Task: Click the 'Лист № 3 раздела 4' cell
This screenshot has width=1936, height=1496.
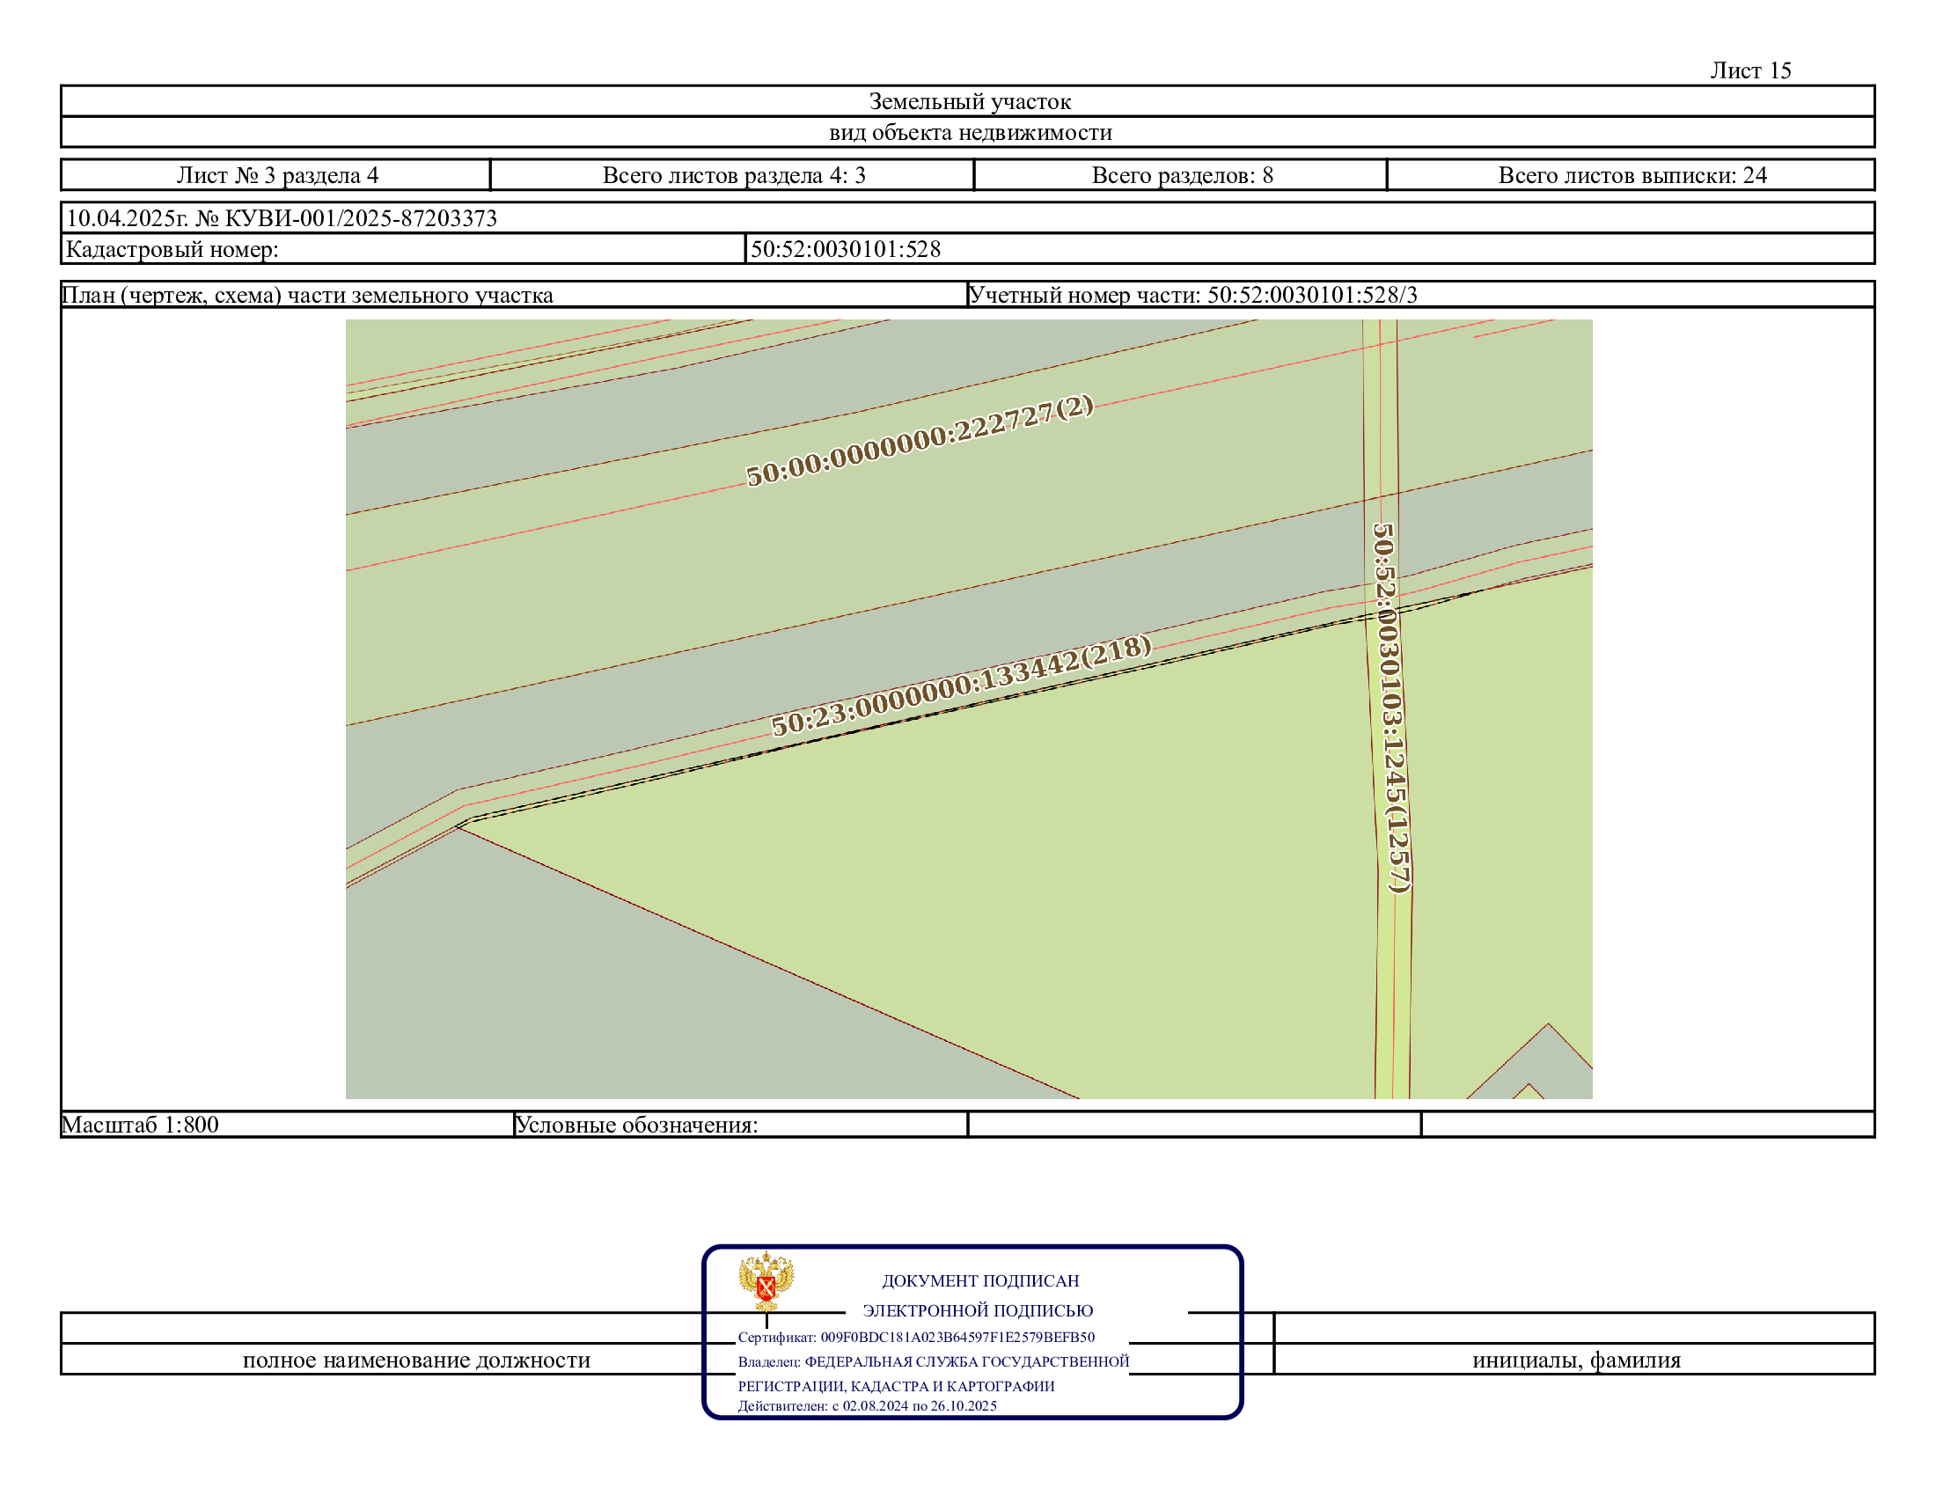Action: pos(276,175)
